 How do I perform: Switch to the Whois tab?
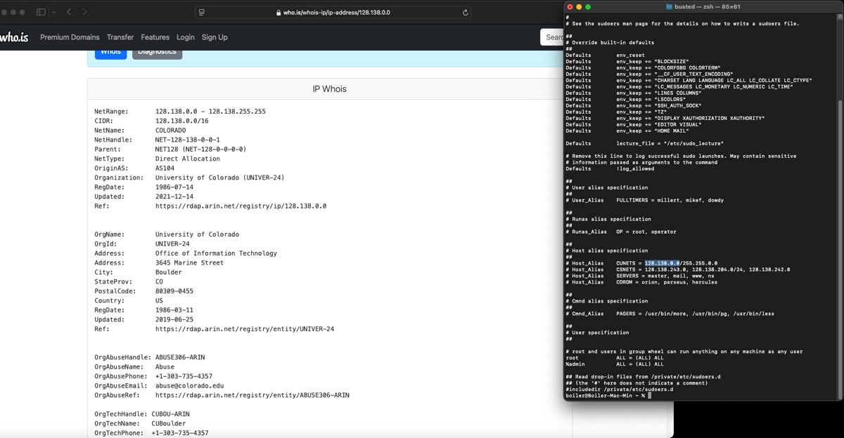(x=110, y=51)
